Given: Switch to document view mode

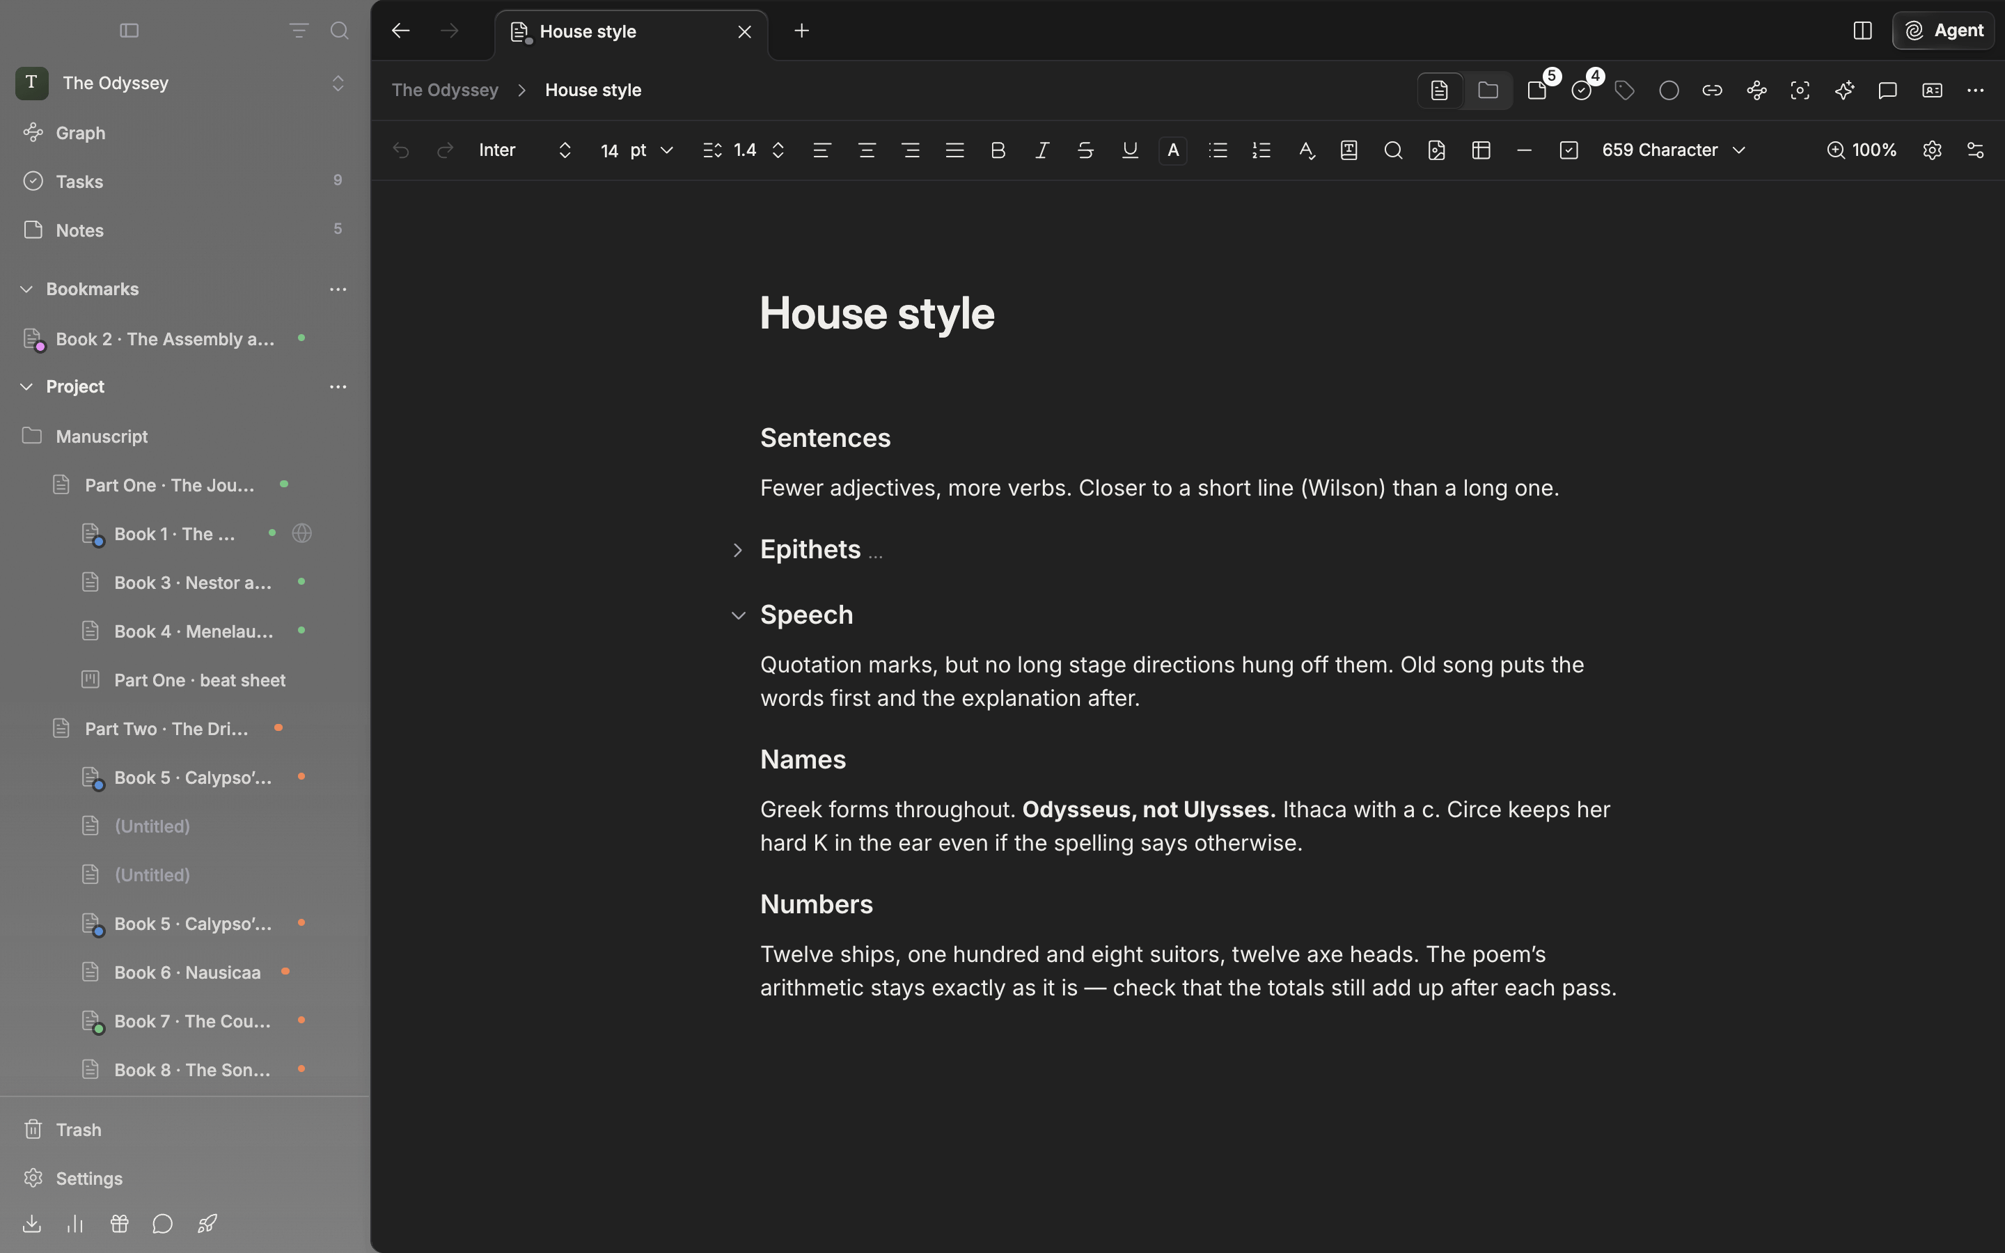Looking at the screenshot, I should point(1439,90).
